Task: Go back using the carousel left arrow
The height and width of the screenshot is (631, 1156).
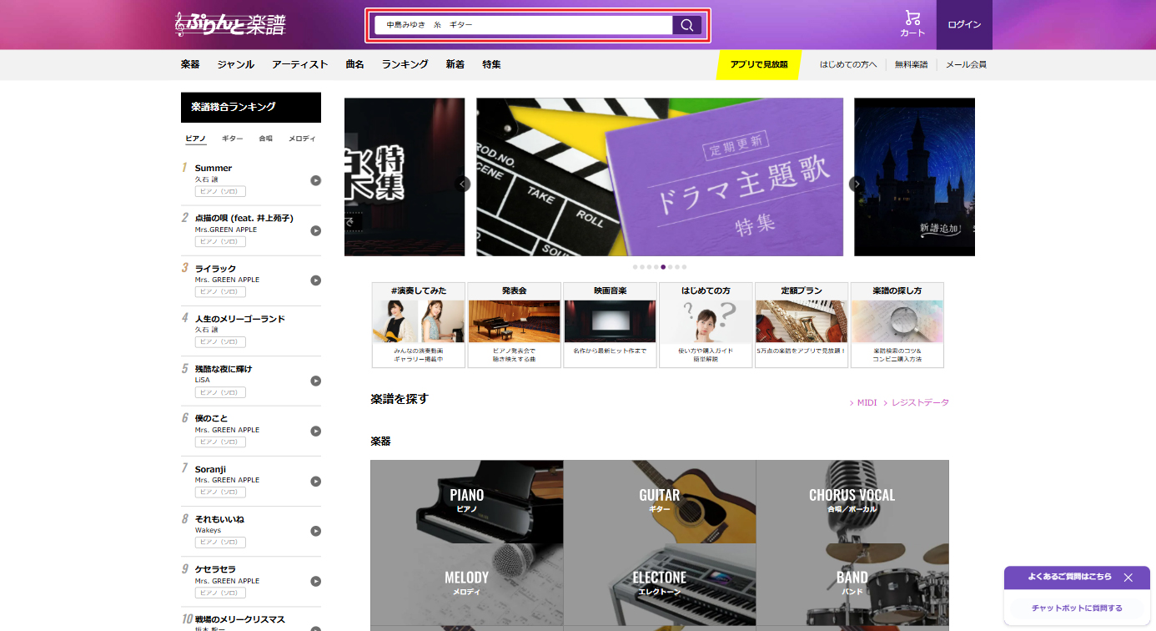Action: point(465,183)
